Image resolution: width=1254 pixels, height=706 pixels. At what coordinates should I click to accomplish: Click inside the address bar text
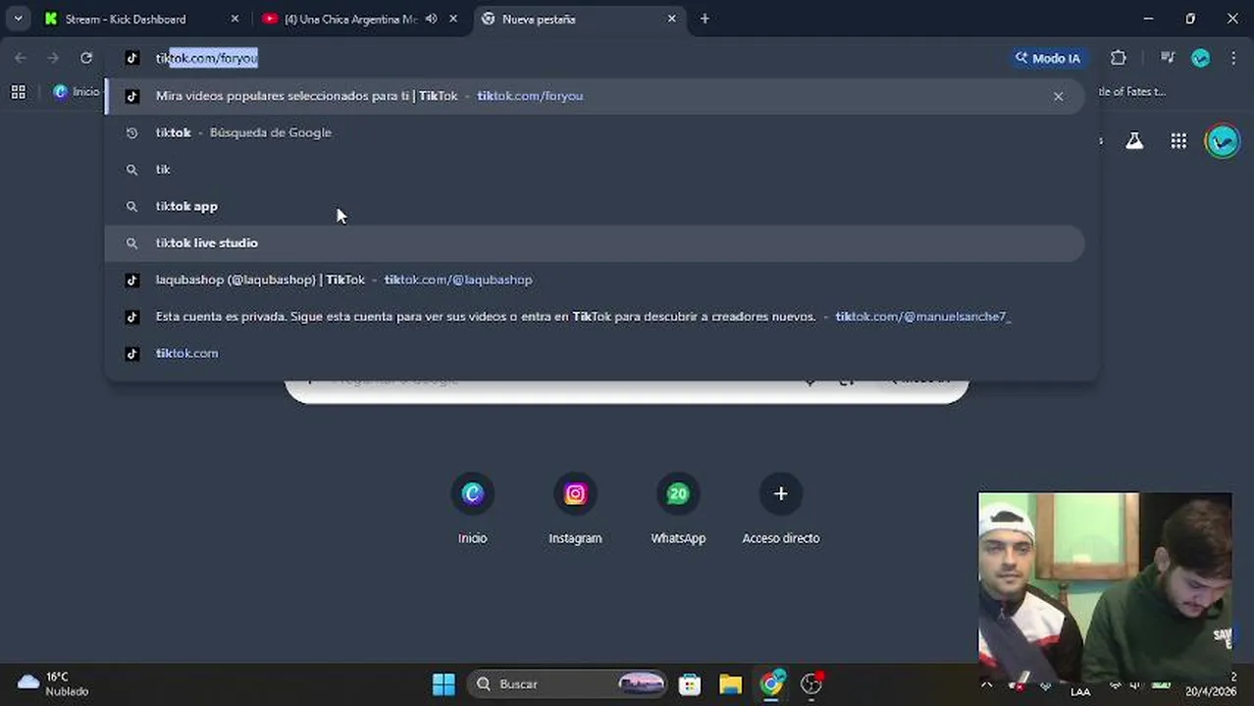[x=207, y=58]
